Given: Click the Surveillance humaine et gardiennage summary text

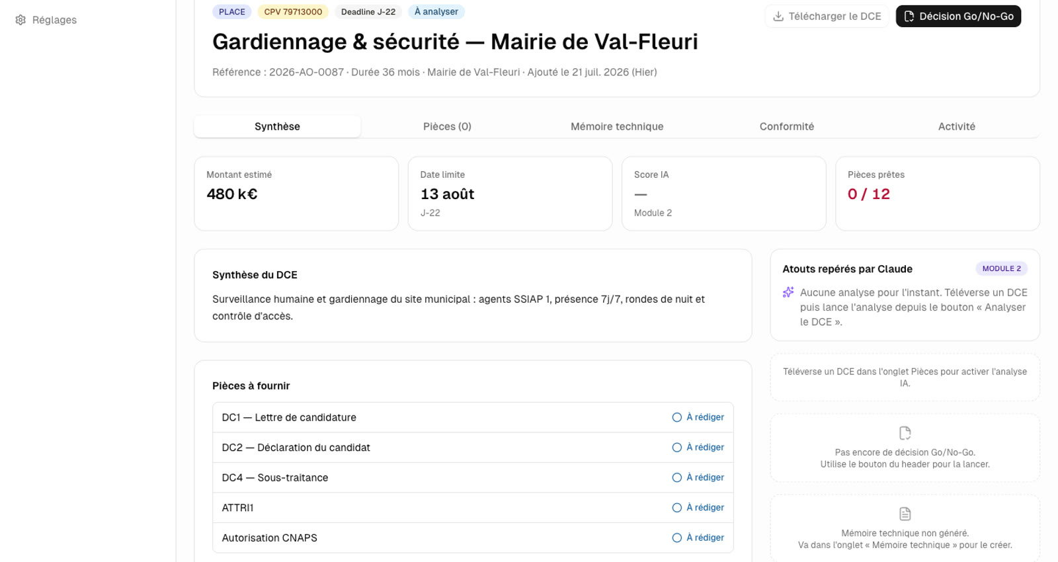Looking at the screenshot, I should [458, 307].
